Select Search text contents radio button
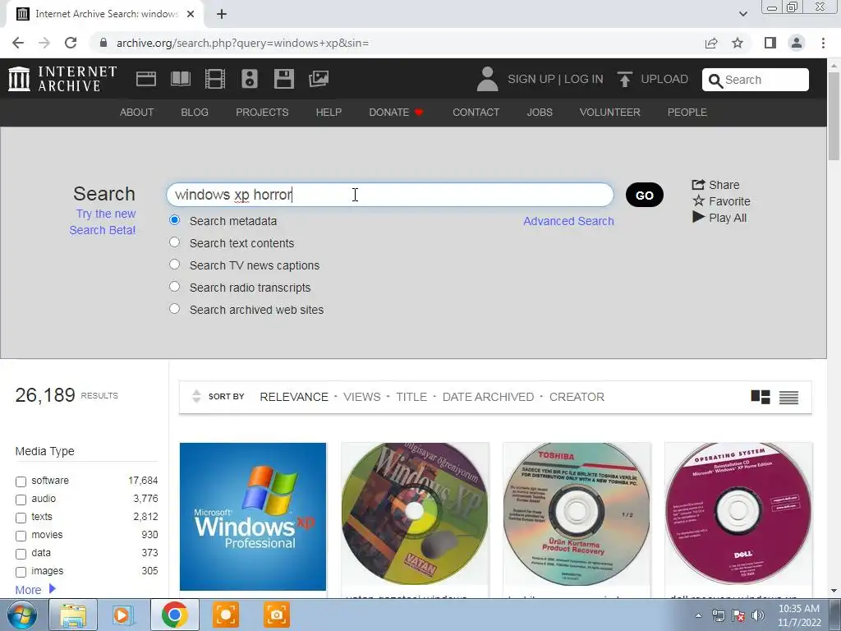 [174, 242]
